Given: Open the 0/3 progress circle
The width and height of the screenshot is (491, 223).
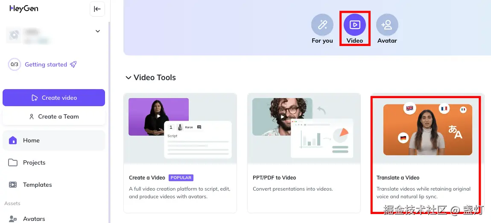Looking at the screenshot, I should pyautogui.click(x=15, y=65).
